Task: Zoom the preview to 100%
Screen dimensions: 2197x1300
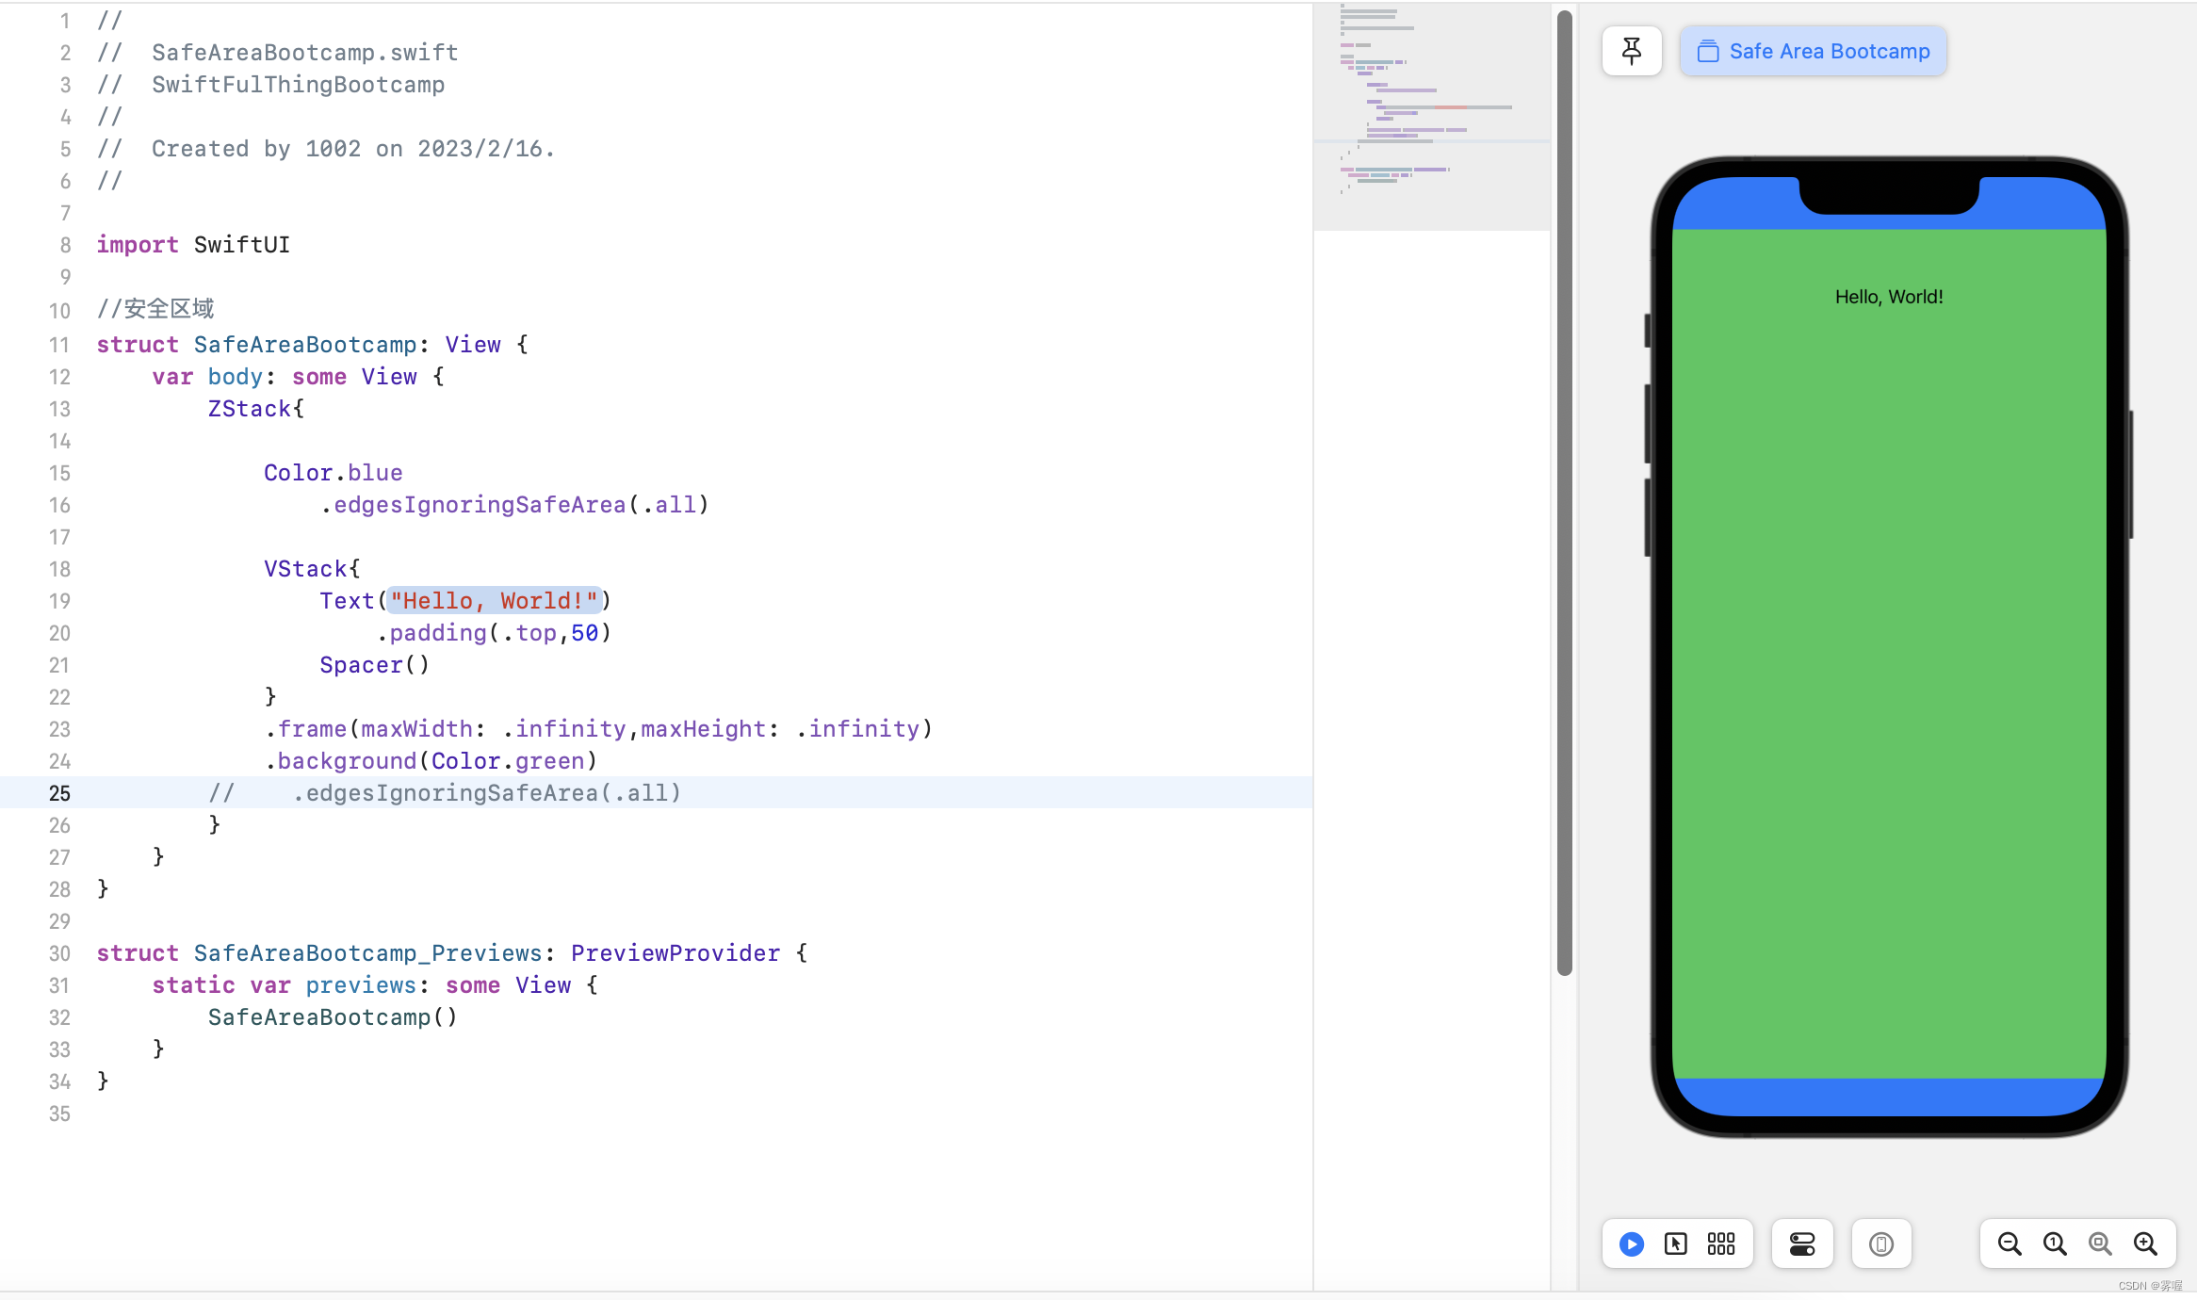Action: pos(2055,1244)
